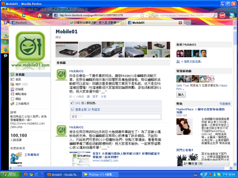Open downloads icon in left sidebar
Screen dimensions: 238x178
click(6, 36)
